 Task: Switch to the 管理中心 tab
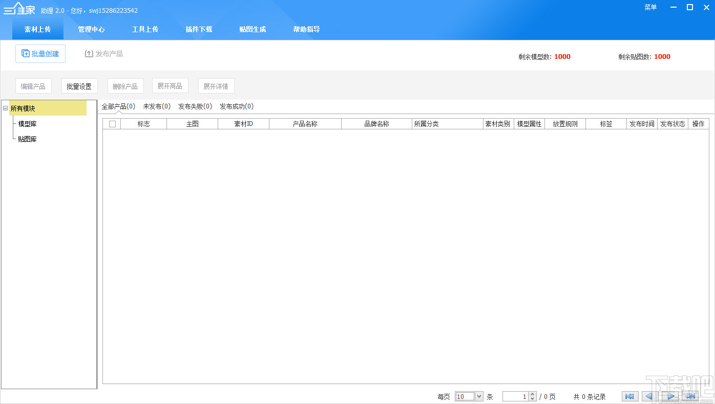[92, 29]
